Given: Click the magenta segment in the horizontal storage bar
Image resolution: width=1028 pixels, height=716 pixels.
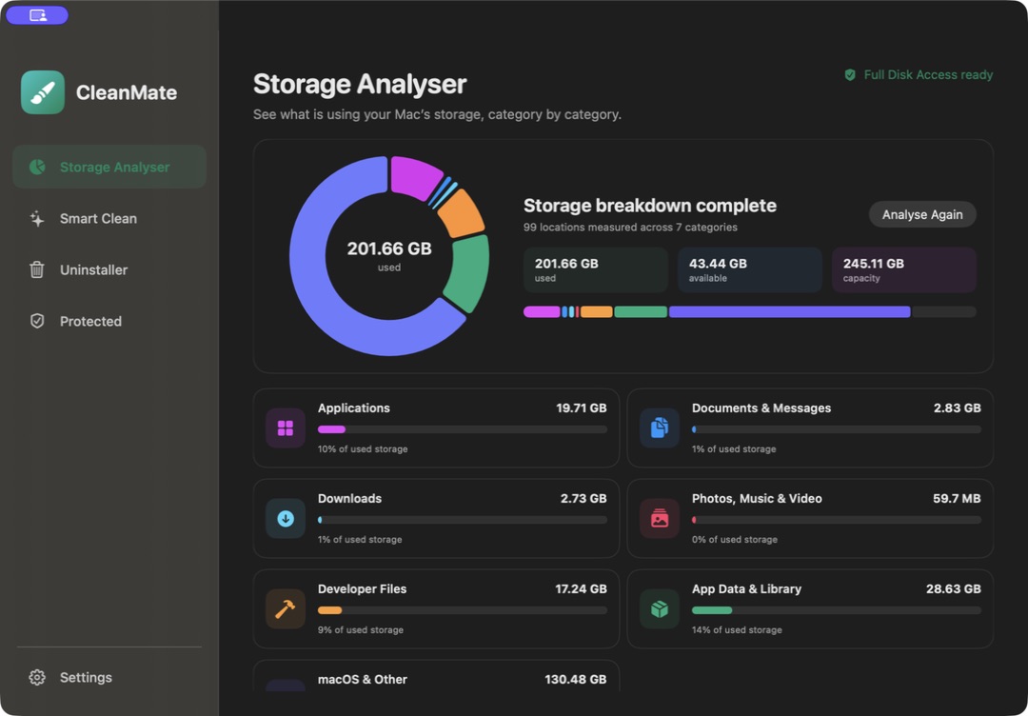Looking at the screenshot, I should point(542,312).
